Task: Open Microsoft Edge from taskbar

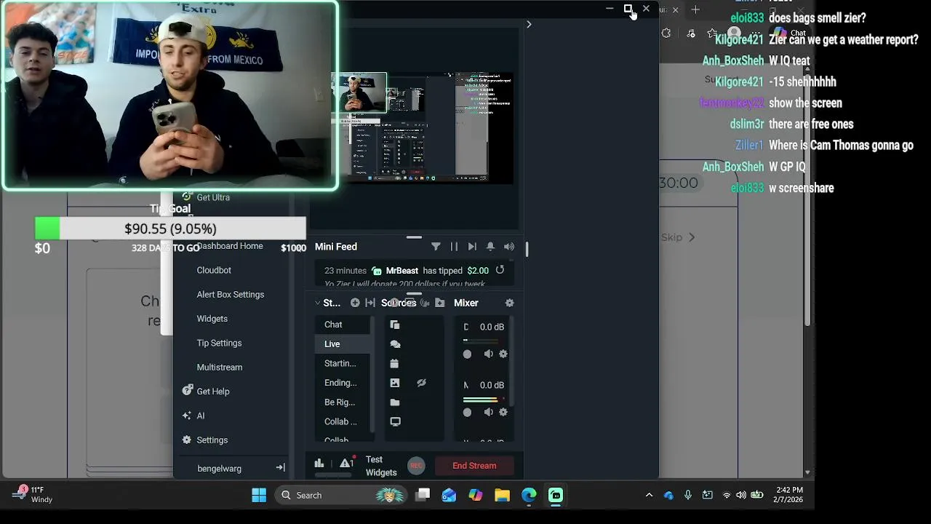Action: coord(529,495)
